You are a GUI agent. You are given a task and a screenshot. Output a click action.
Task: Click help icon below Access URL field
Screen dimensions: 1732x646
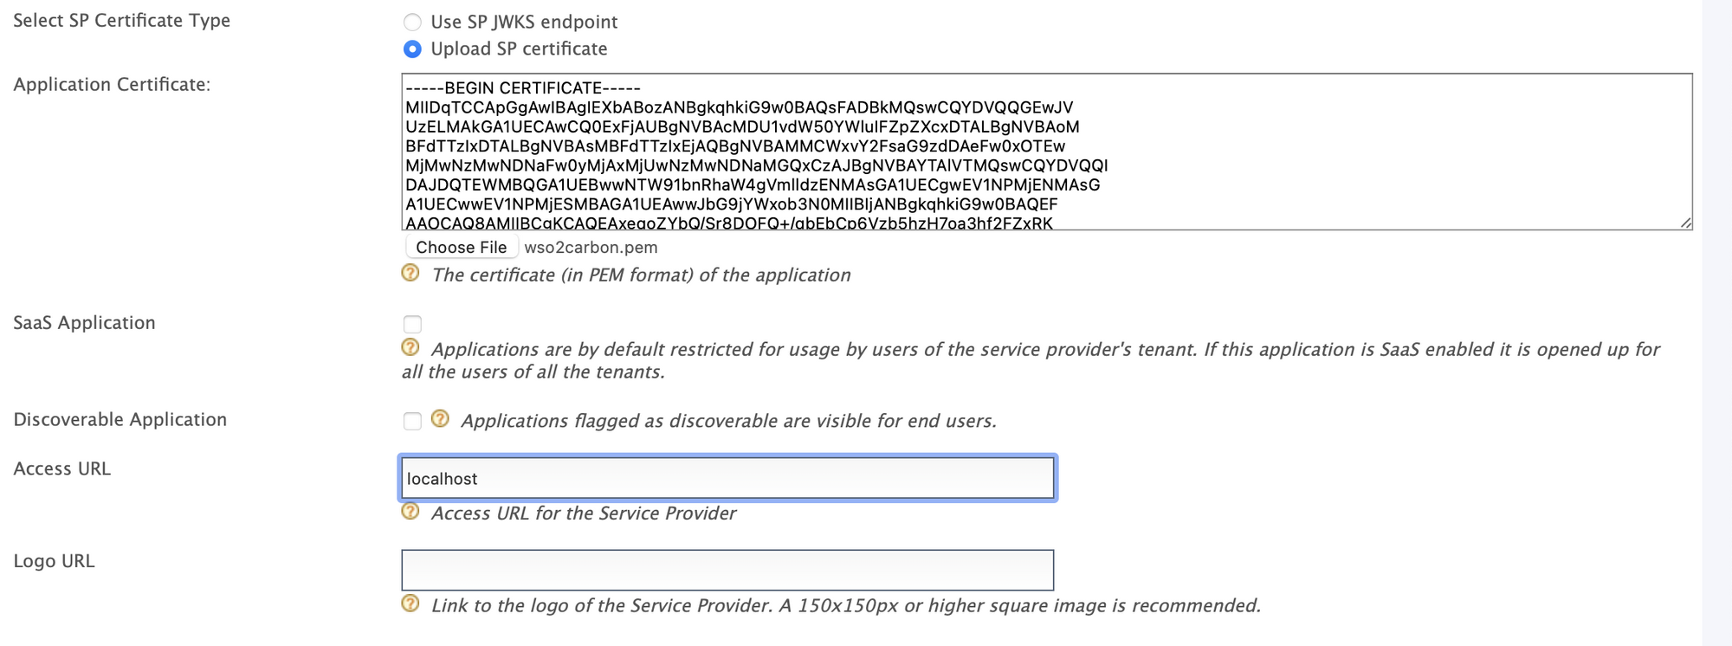coord(410,512)
